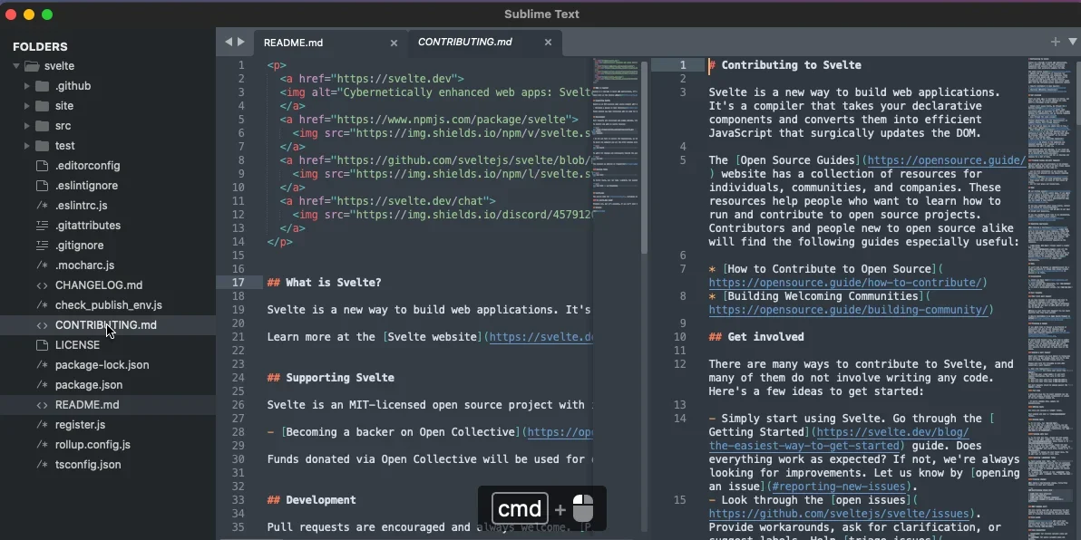
Task: Click the README pane vertical scrollbar
Action: click(645, 157)
